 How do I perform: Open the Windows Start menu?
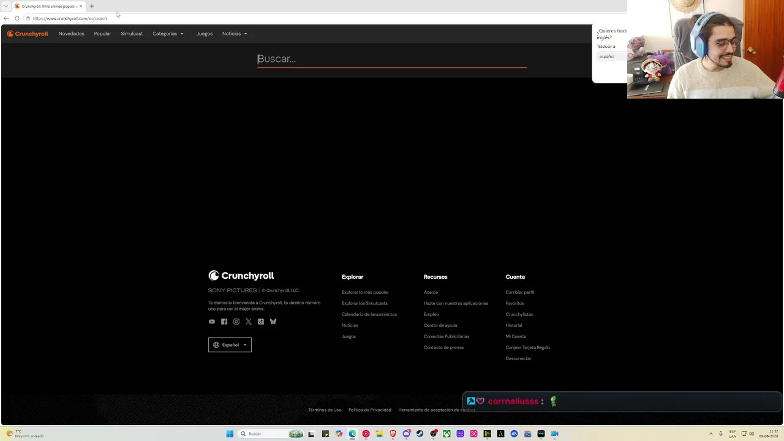point(230,434)
